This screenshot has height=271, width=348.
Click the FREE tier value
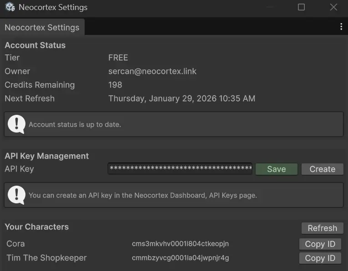tap(118, 58)
